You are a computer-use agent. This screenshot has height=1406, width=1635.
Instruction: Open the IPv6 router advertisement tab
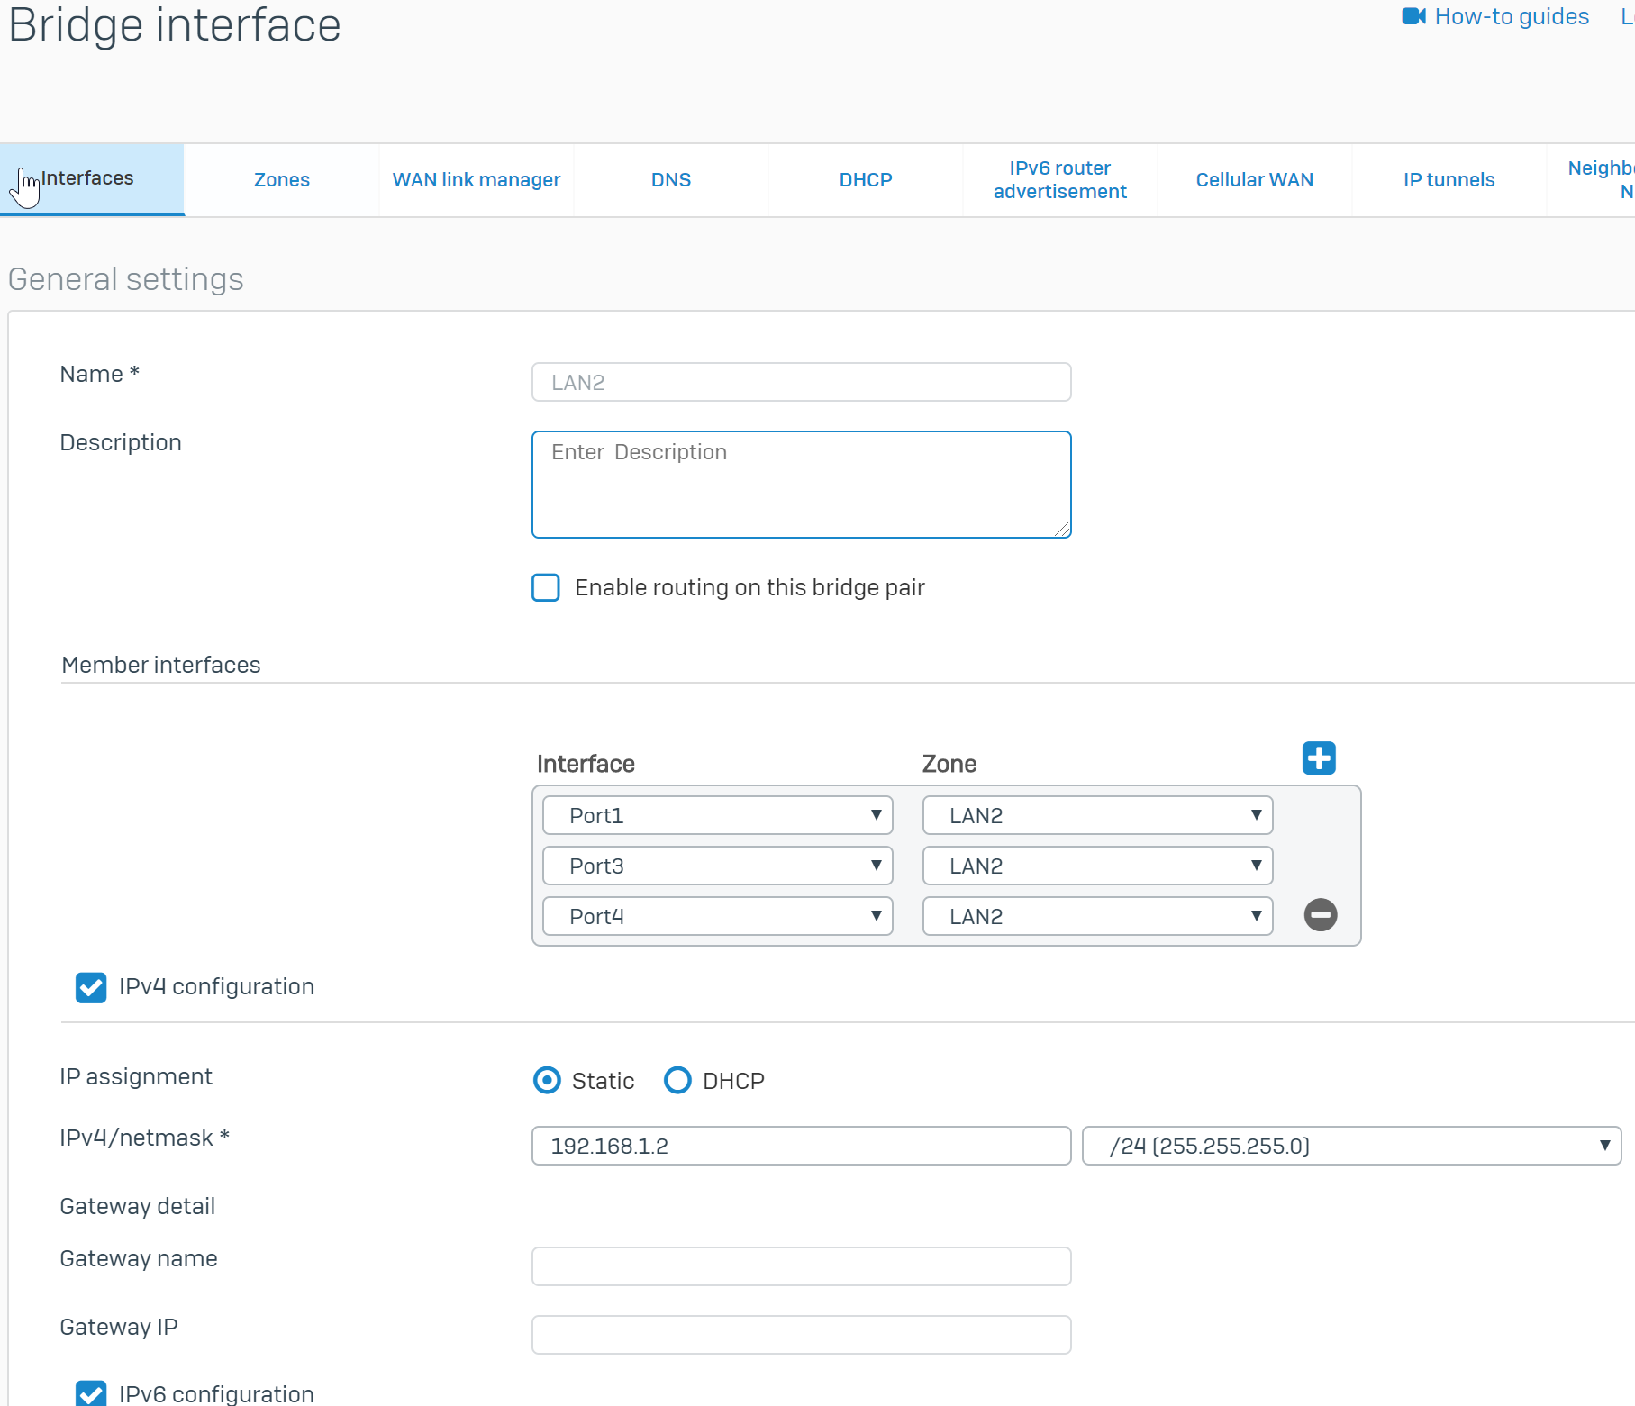tap(1060, 180)
